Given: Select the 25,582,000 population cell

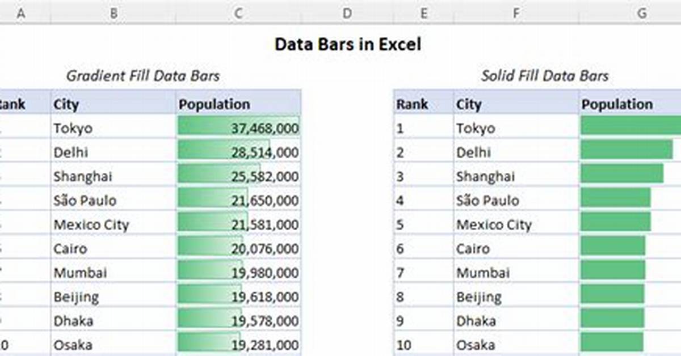Looking at the screenshot, I should (238, 176).
